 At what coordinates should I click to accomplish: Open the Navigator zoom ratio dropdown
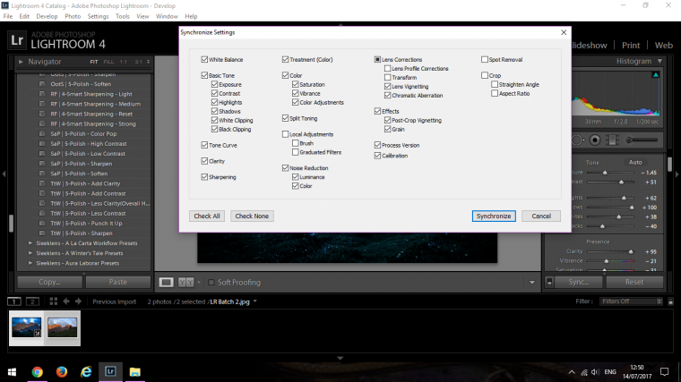click(148, 62)
